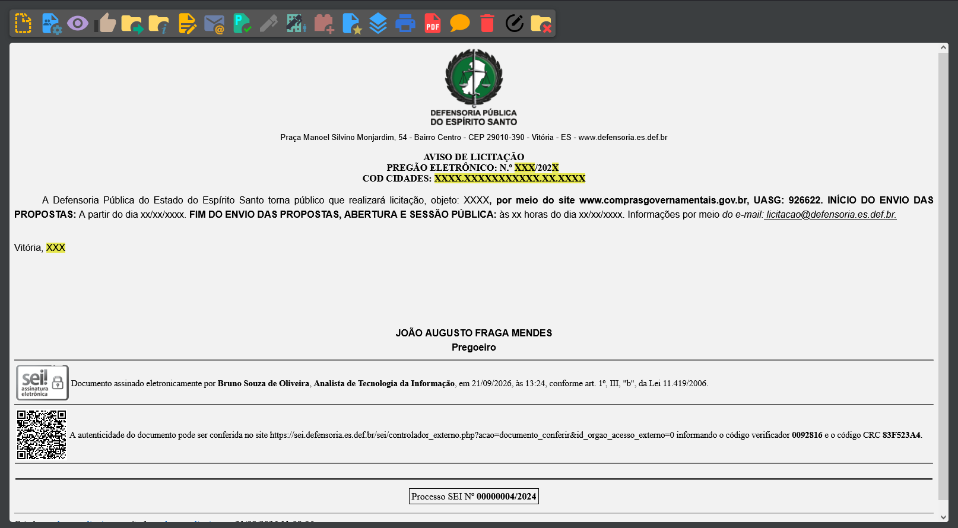Click the 'Pregoeiro' title text
This screenshot has height=528, width=958.
474,347
